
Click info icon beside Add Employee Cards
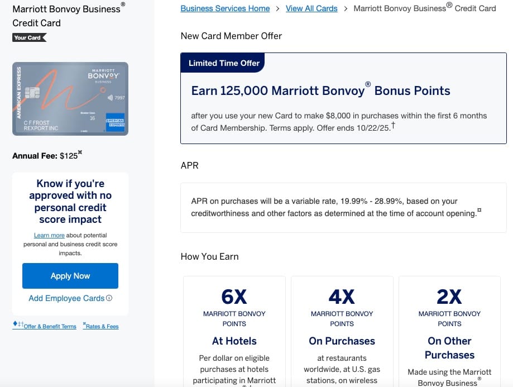[x=109, y=298]
